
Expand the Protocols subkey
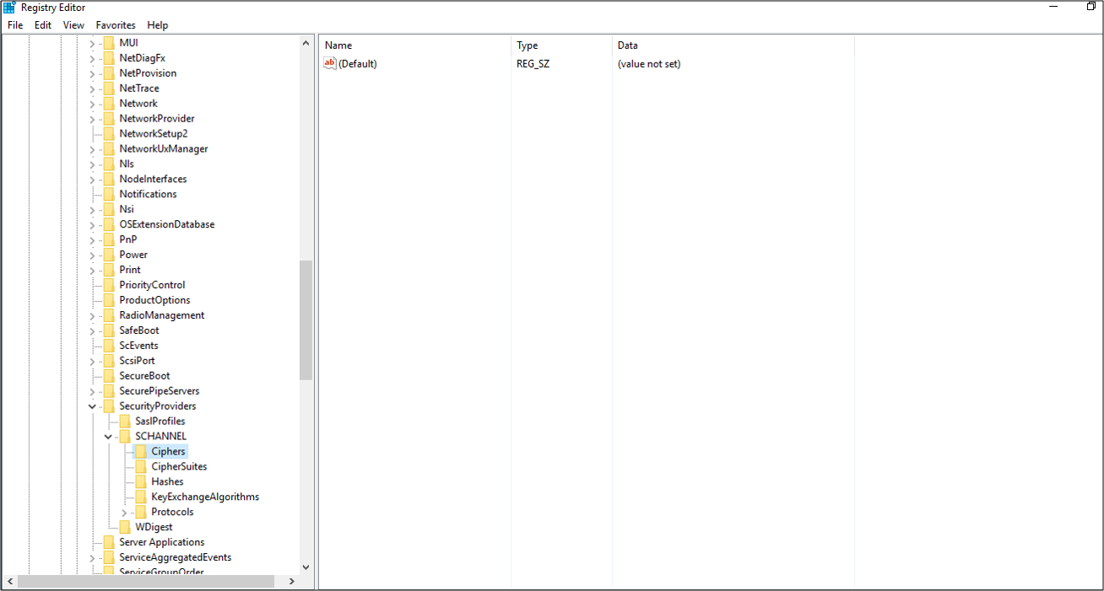click(x=124, y=513)
